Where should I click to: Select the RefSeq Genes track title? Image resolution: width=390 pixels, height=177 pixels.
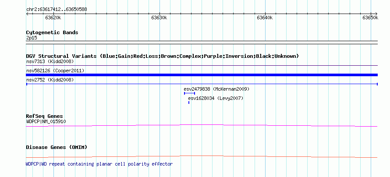coord(45,117)
